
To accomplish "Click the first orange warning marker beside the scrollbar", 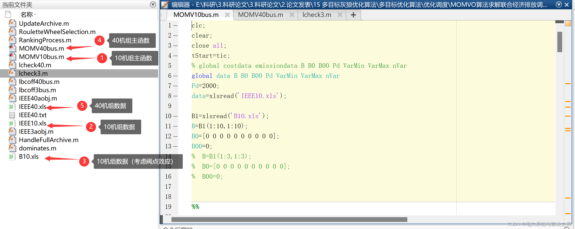I will pyautogui.click(x=568, y=84).
